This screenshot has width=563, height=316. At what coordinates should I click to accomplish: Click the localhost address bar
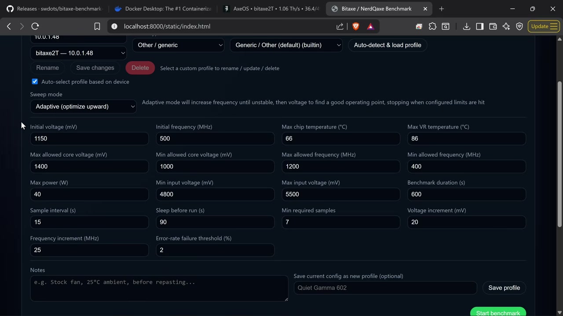pos(224,26)
